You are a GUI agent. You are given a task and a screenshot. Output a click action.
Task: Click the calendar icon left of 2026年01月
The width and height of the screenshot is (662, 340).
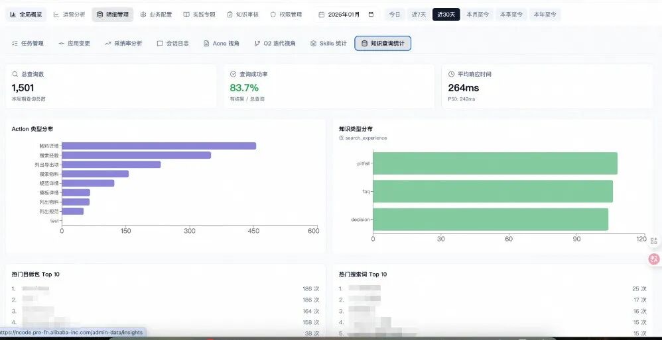point(321,15)
